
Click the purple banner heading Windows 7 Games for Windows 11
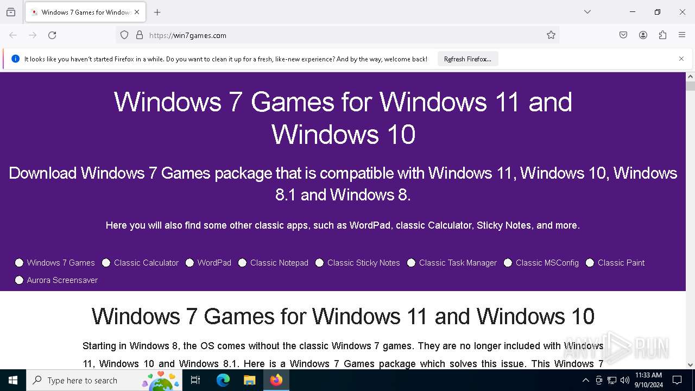pyautogui.click(x=343, y=118)
